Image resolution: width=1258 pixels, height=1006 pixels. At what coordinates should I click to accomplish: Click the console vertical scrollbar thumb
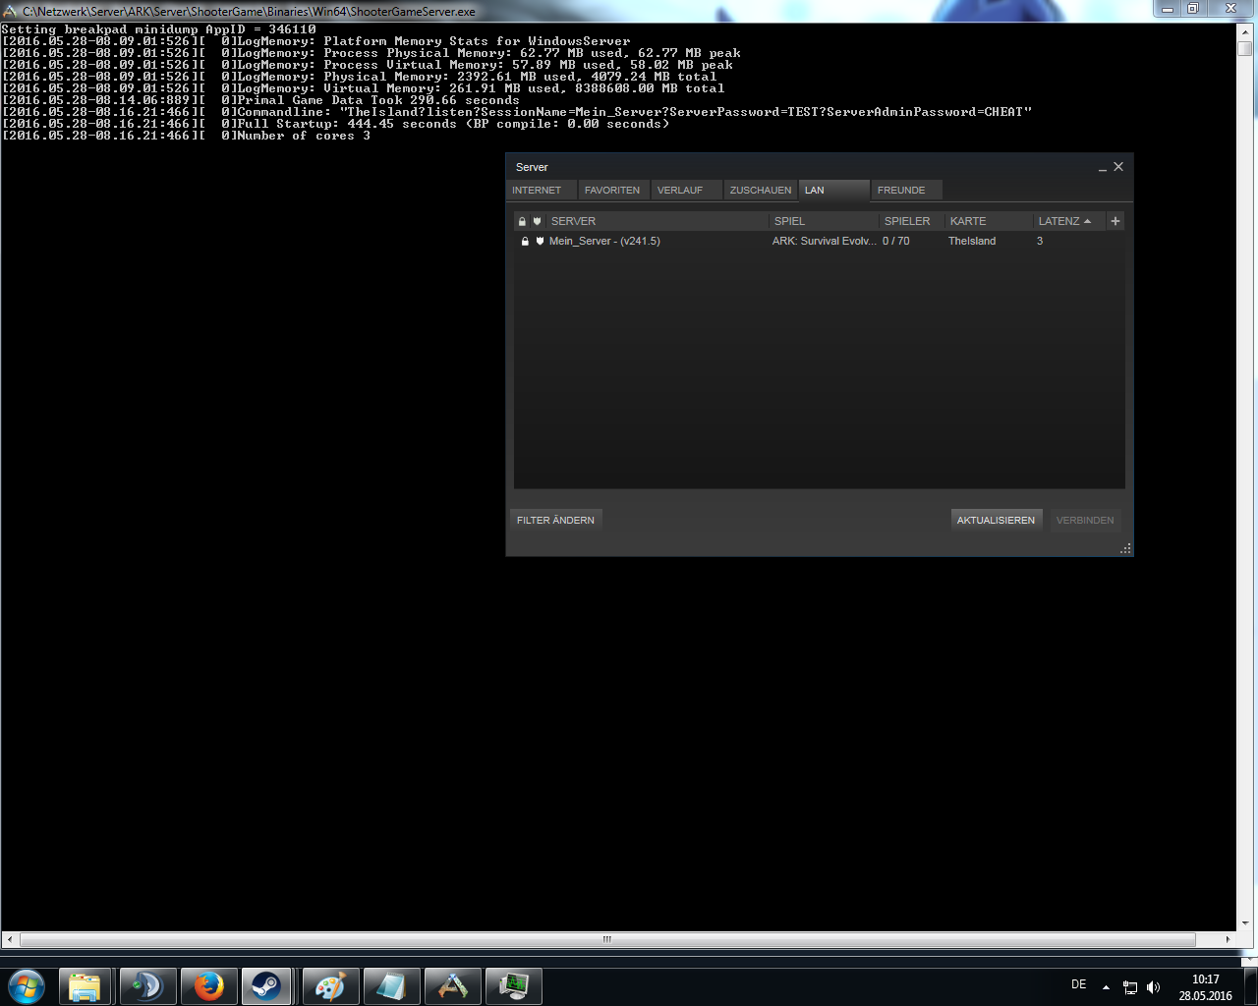point(1245,48)
